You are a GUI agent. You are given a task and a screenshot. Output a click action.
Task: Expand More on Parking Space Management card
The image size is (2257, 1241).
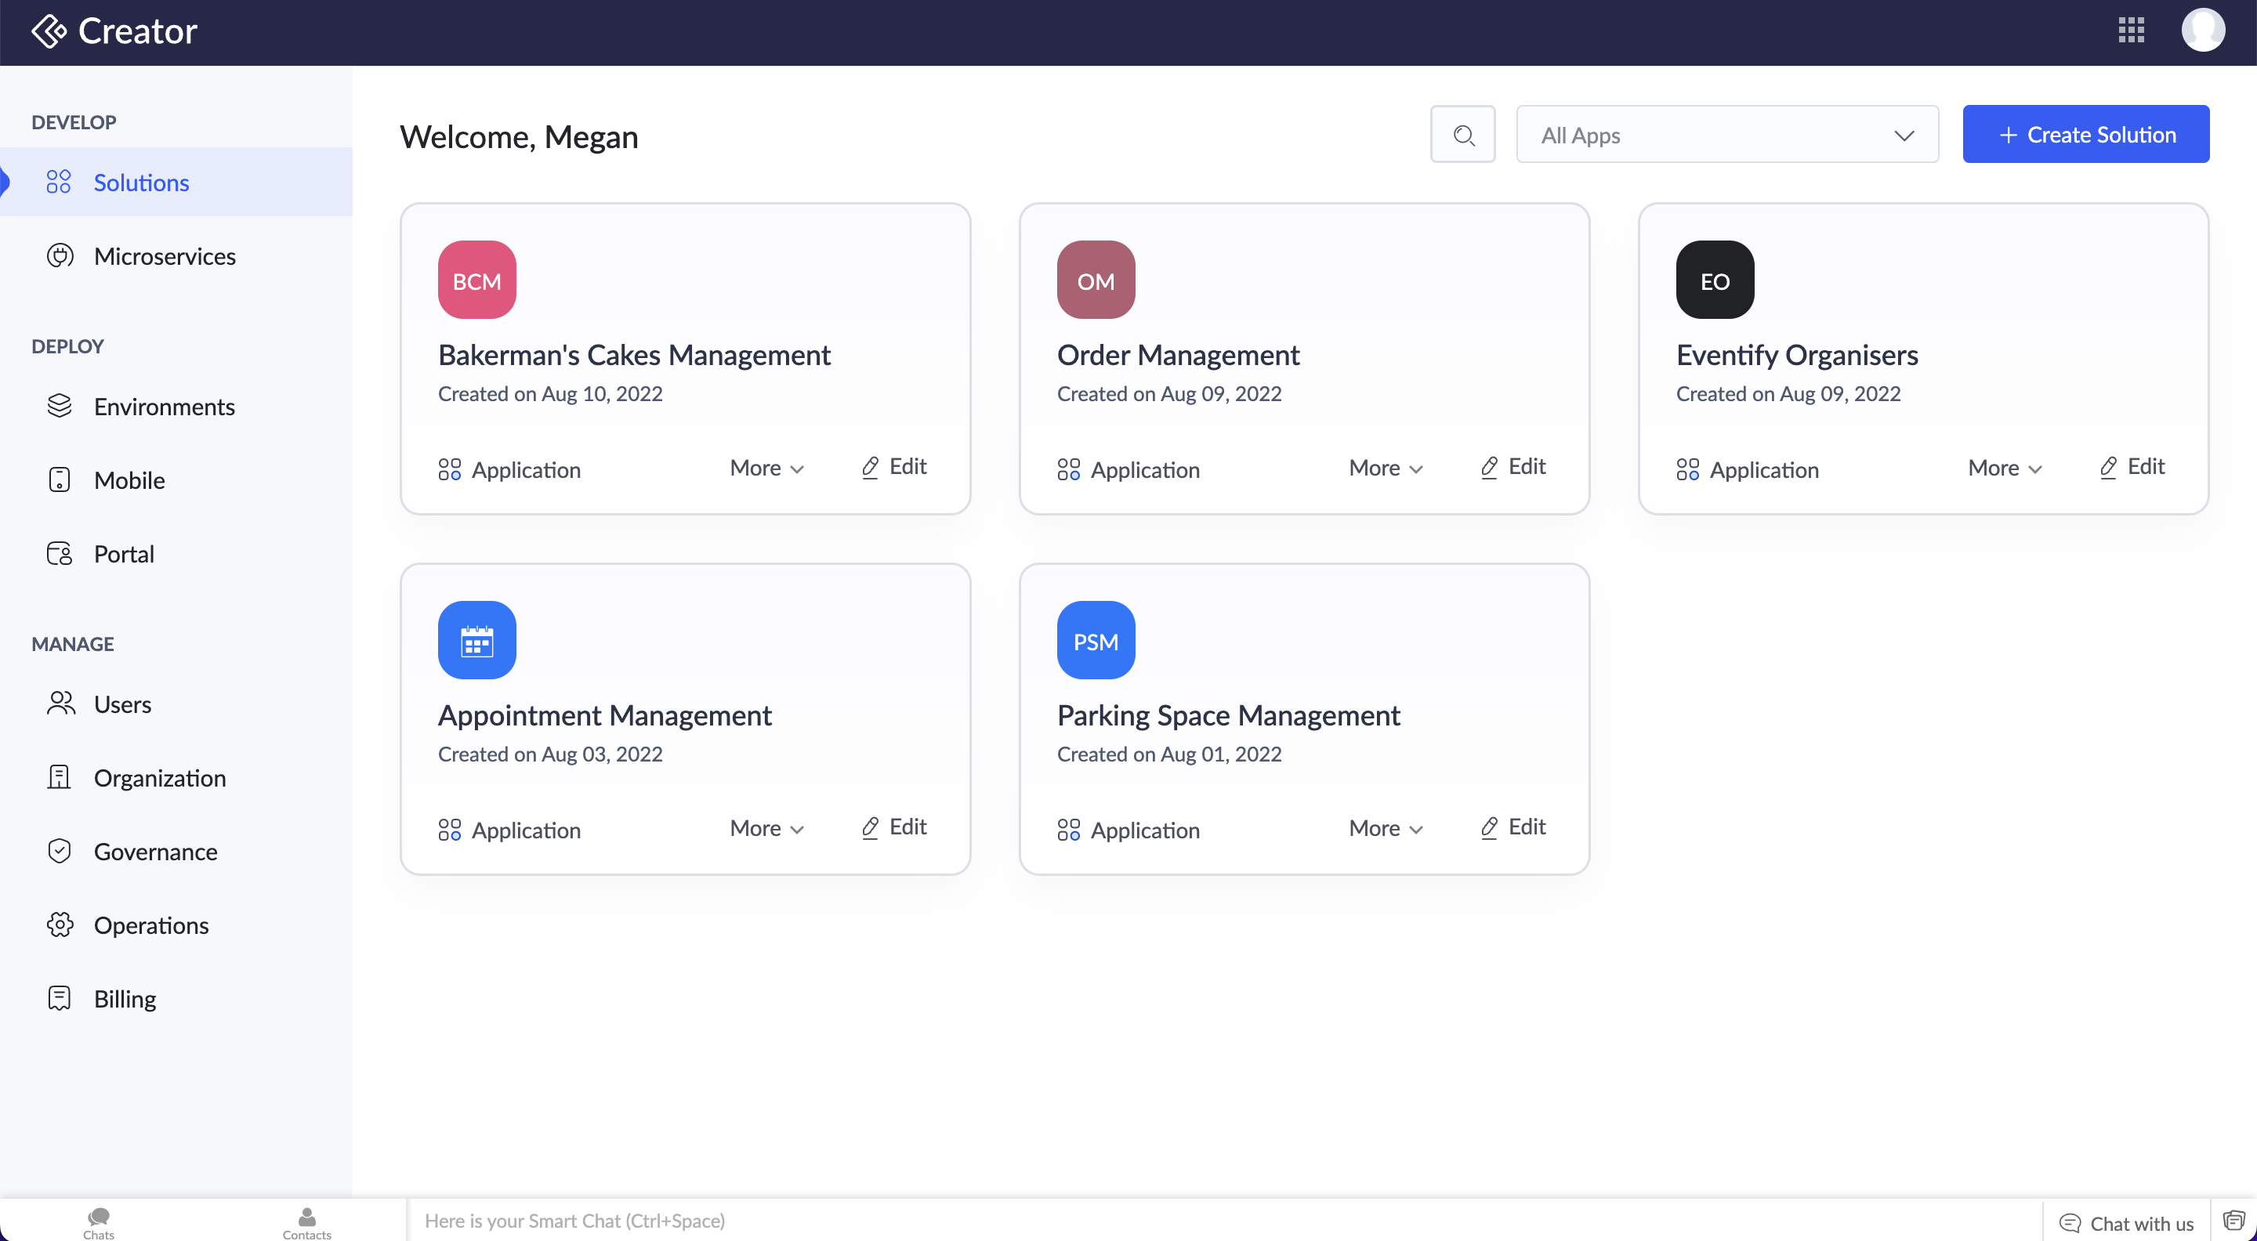point(1386,828)
